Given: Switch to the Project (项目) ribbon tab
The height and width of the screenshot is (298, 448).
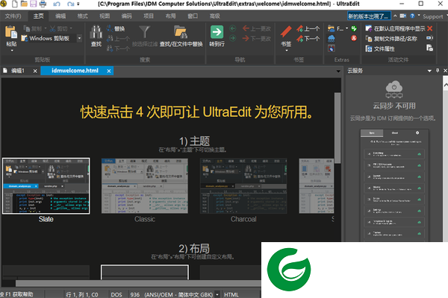Looking at the screenshot, I should point(149,16).
